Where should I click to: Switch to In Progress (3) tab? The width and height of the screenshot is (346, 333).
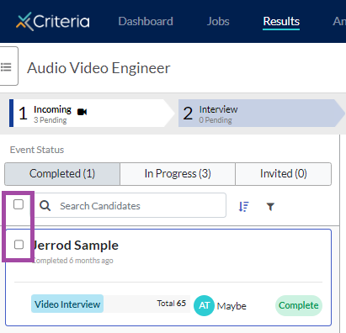[x=178, y=174]
